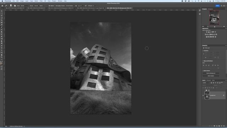The image size is (227, 128).
Task: Click the Navigator preview thumbnail
Action: (214, 17)
